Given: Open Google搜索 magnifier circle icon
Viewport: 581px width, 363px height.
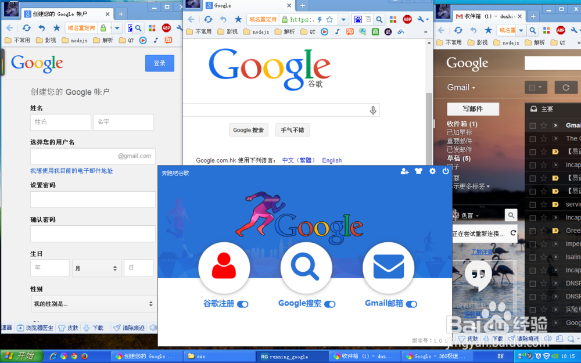Looking at the screenshot, I should click(x=306, y=267).
